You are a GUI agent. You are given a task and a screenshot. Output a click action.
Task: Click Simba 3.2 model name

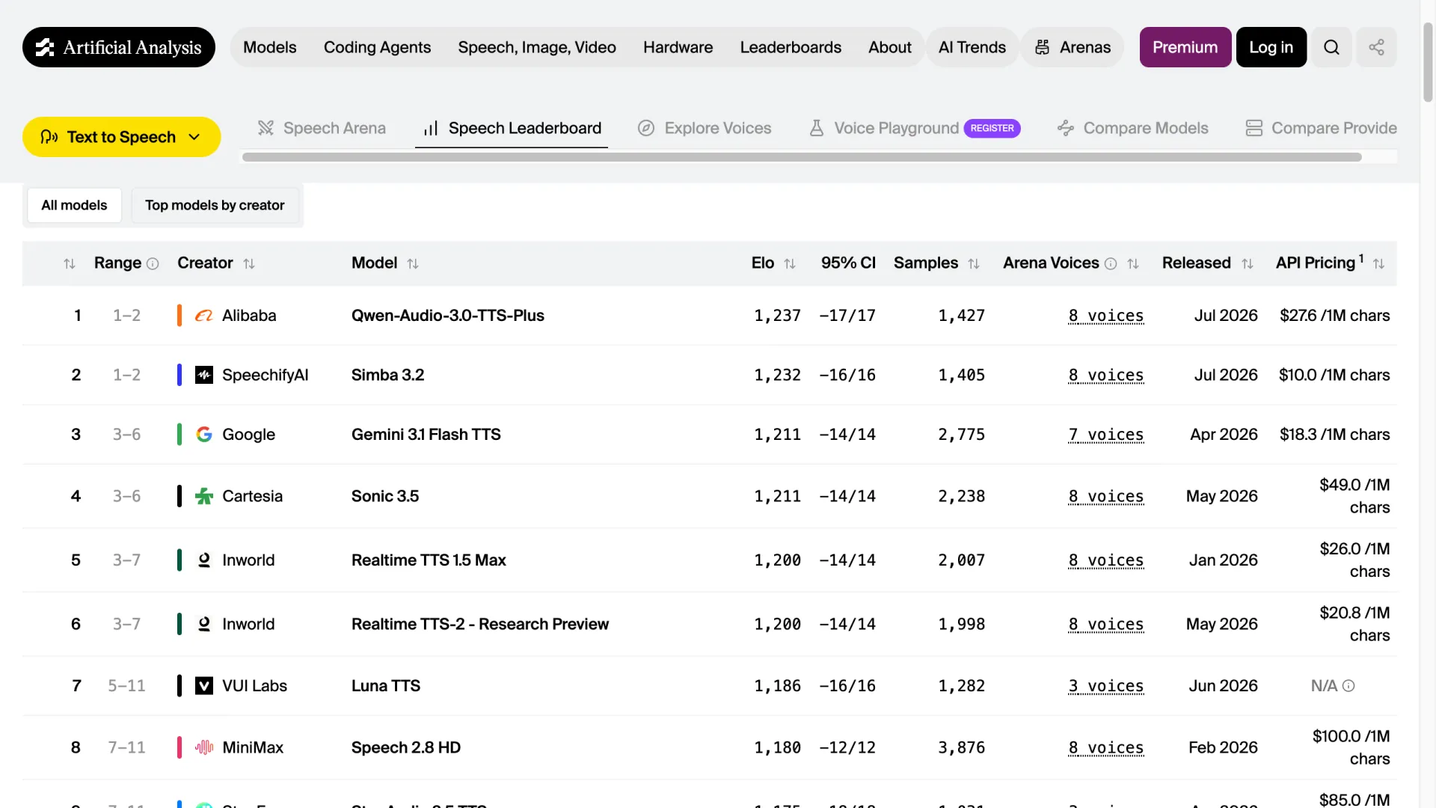pyautogui.click(x=387, y=375)
